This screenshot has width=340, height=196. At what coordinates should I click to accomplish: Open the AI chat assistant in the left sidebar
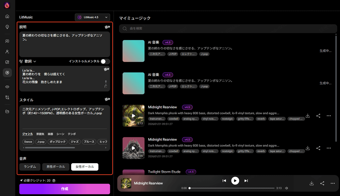click(7, 41)
